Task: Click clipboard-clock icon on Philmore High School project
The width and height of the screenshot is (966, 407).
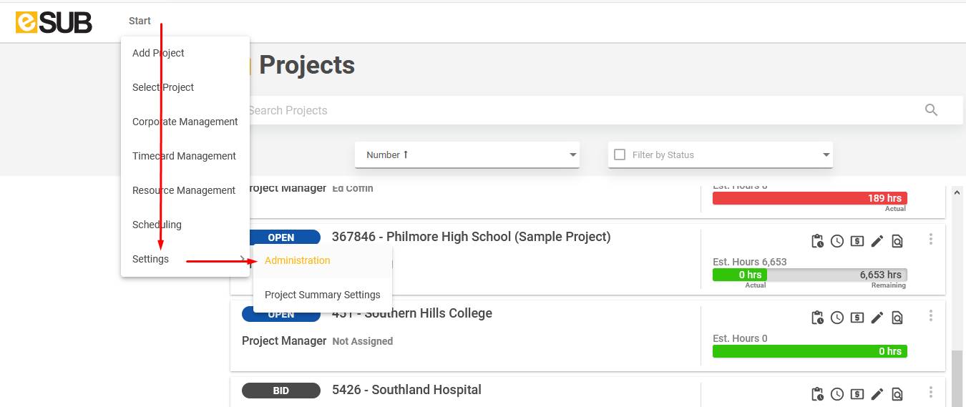Action: coord(817,241)
